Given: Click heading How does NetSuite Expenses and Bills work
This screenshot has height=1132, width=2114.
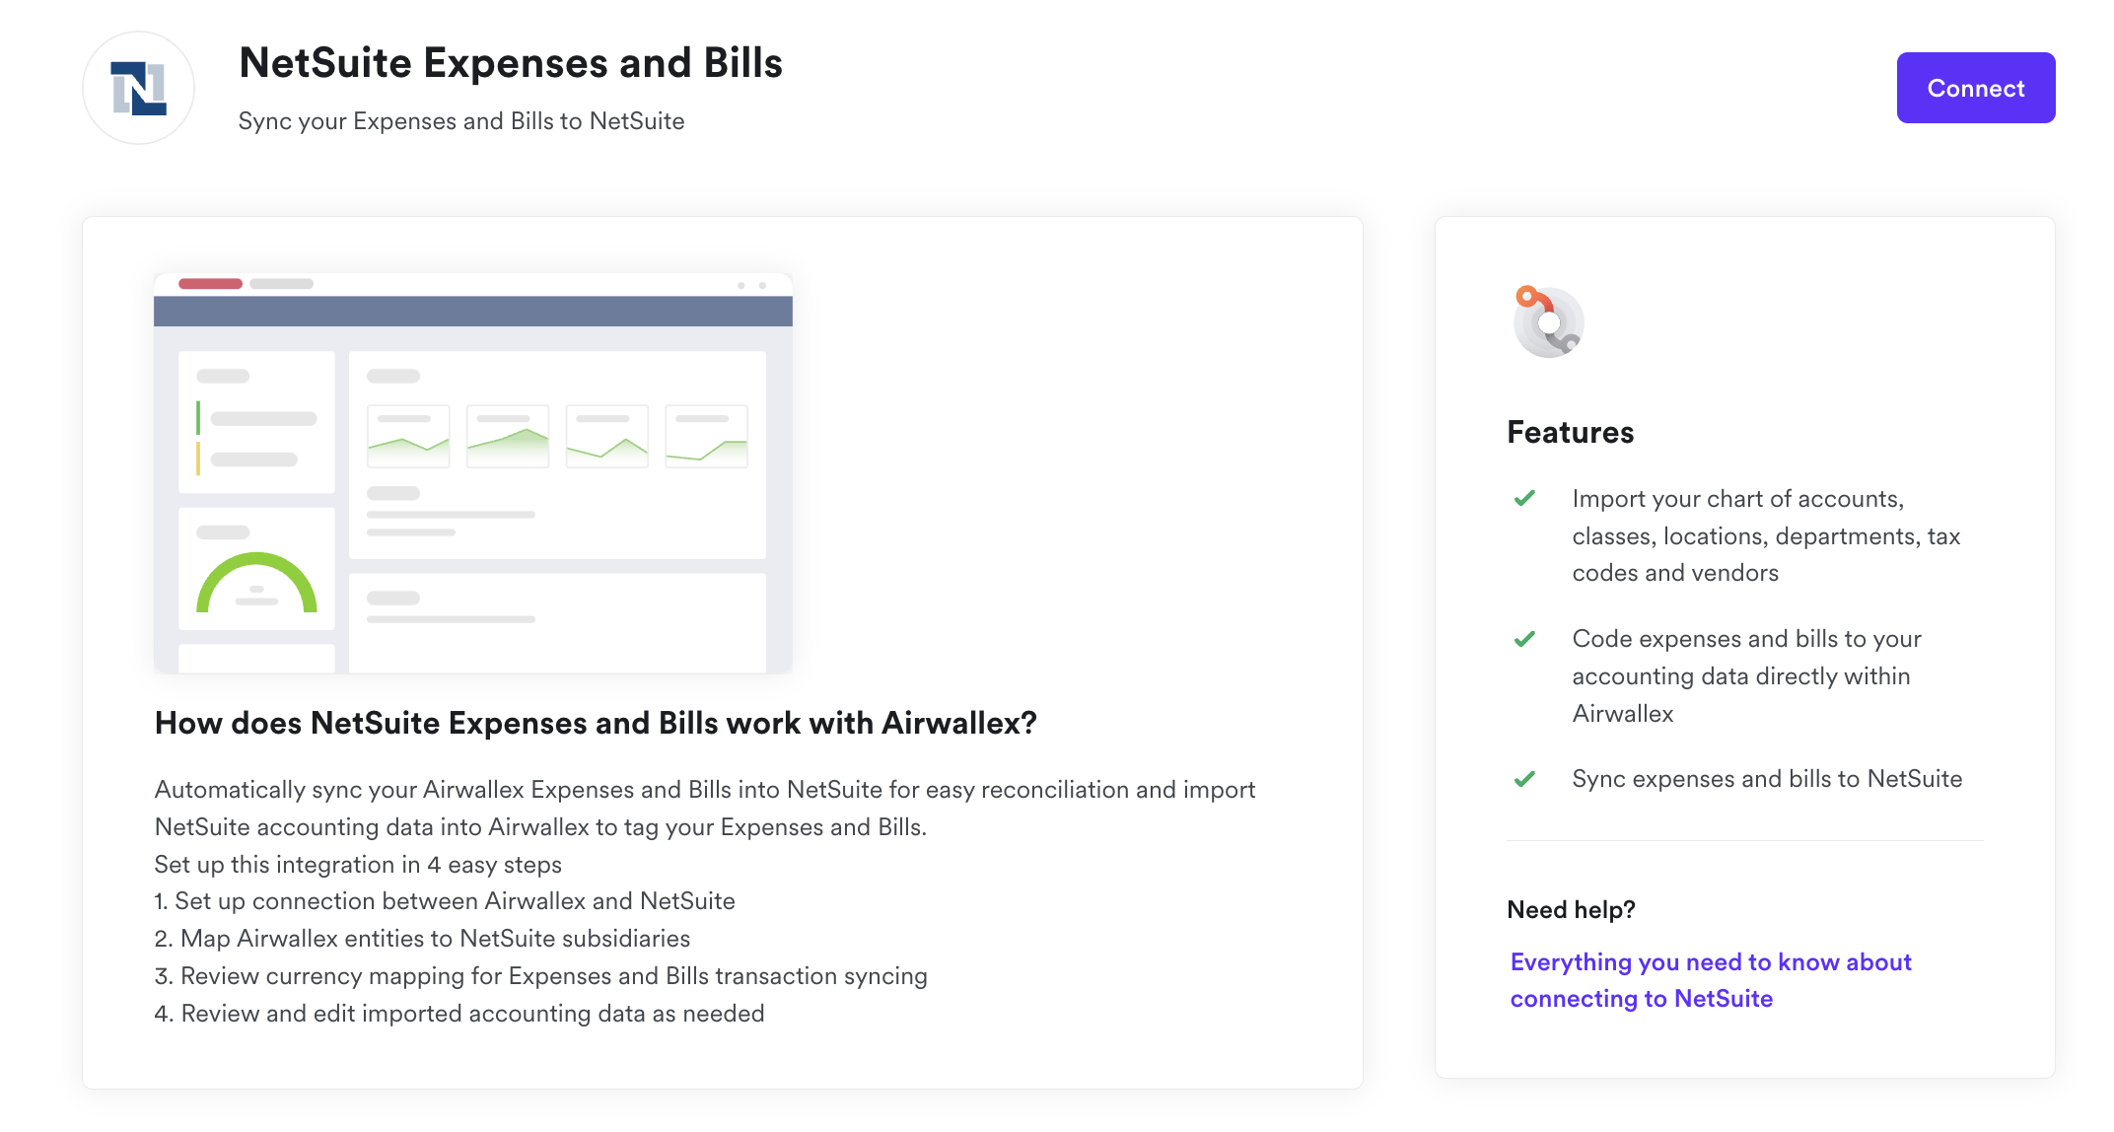Looking at the screenshot, I should point(596,723).
